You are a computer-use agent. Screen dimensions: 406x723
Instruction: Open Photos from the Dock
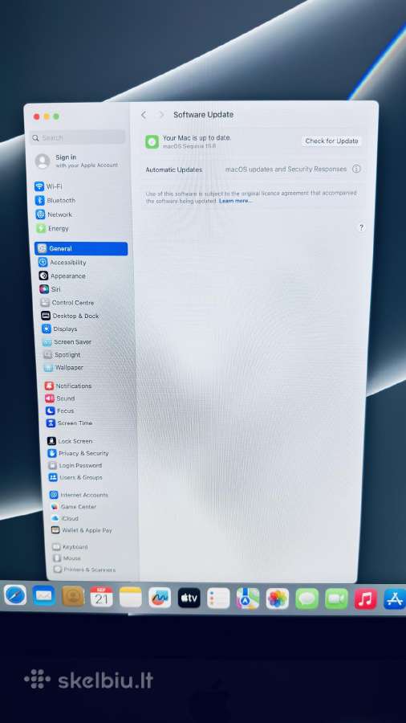click(278, 599)
